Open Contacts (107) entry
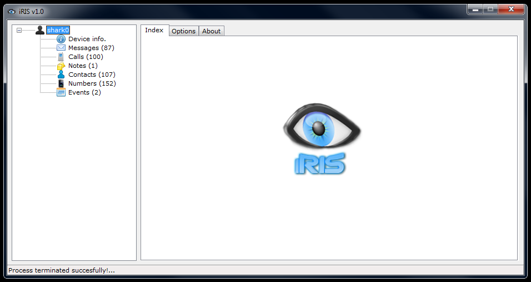531x282 pixels. coord(92,75)
